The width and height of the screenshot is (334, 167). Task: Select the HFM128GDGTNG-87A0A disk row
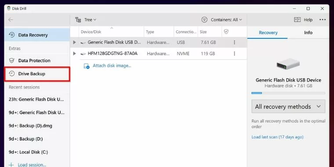tap(159, 54)
